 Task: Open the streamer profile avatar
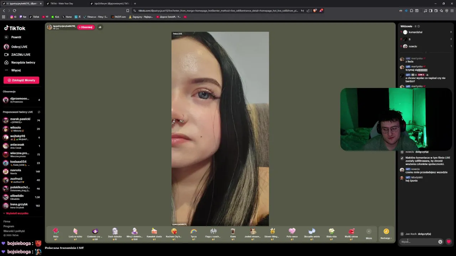click(x=50, y=27)
